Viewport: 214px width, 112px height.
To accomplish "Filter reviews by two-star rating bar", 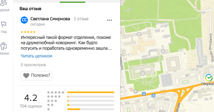I will point(91,105).
